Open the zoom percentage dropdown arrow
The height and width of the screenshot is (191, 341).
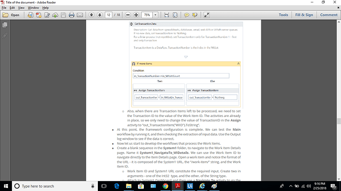156,15
